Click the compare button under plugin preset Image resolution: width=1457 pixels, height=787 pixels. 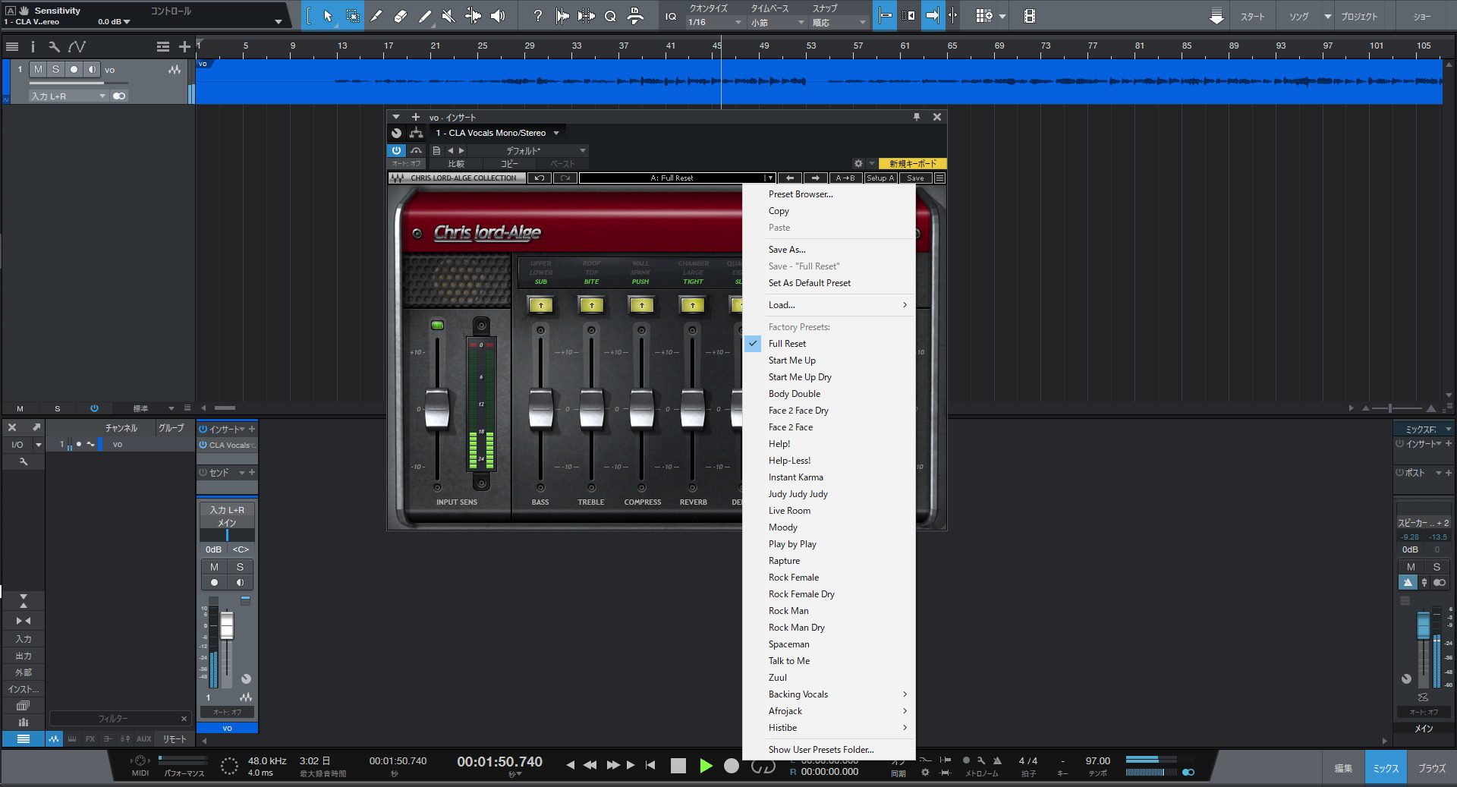coord(456,164)
